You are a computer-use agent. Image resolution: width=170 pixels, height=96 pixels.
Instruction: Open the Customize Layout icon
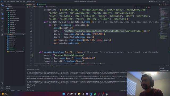[x=156, y=1]
